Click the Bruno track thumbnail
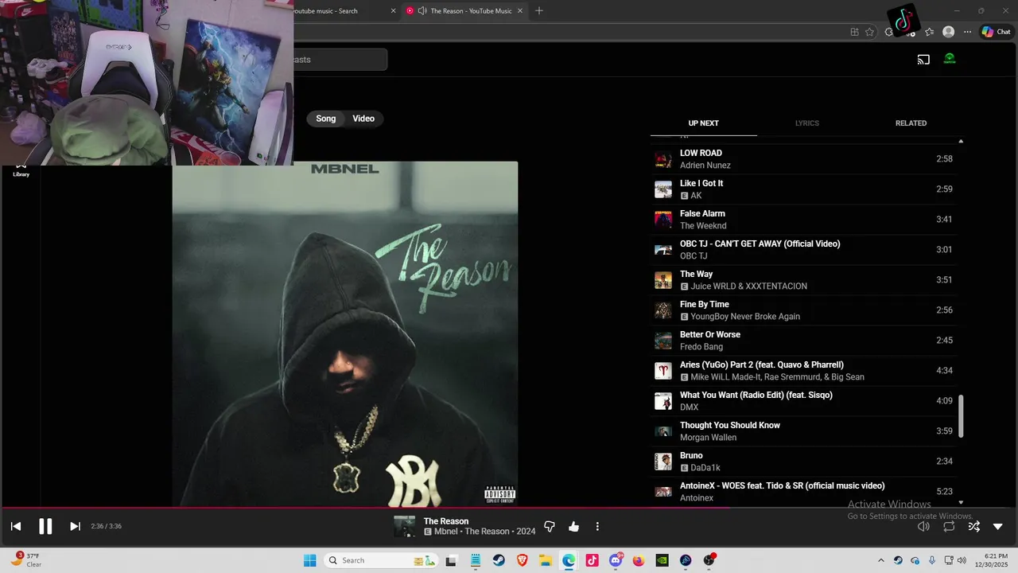The image size is (1018, 573). pyautogui.click(x=663, y=462)
